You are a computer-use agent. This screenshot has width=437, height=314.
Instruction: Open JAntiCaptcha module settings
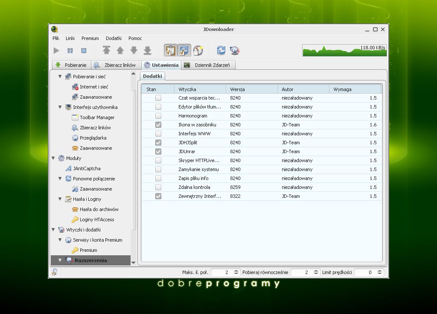[x=83, y=168]
